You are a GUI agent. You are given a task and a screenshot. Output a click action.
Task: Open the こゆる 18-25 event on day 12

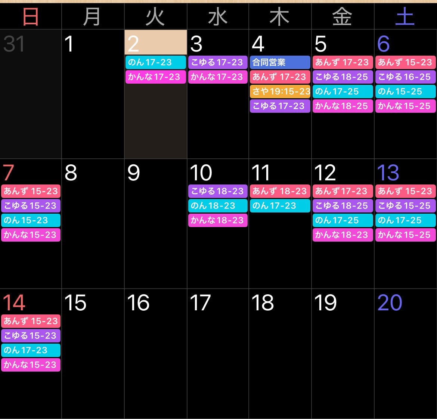tap(343, 206)
